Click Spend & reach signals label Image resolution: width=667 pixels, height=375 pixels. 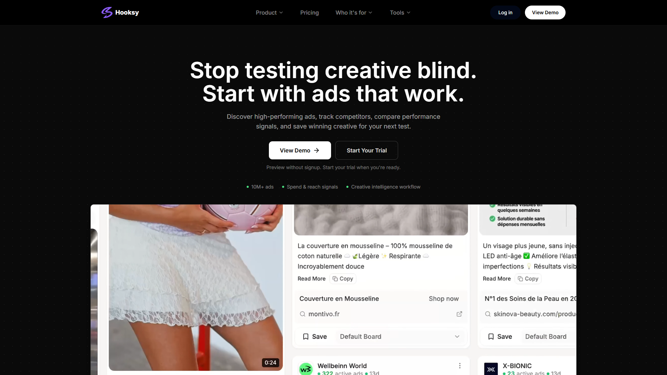312,187
